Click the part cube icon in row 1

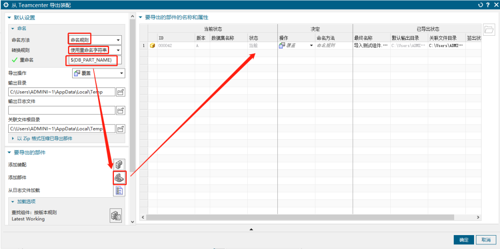pyautogui.click(x=152, y=46)
